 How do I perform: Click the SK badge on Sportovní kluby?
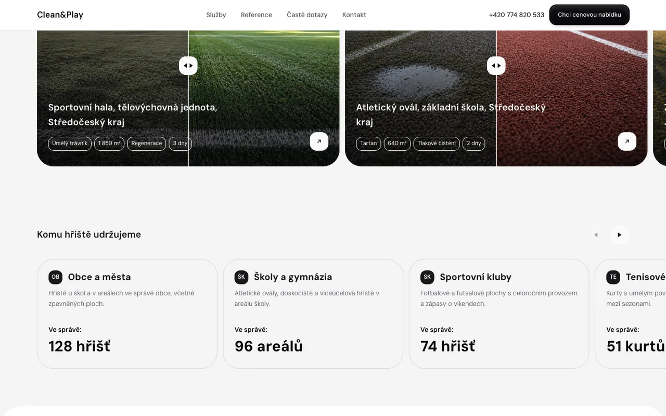[x=427, y=277]
